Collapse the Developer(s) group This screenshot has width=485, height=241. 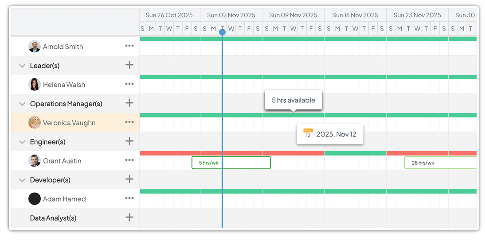point(22,180)
